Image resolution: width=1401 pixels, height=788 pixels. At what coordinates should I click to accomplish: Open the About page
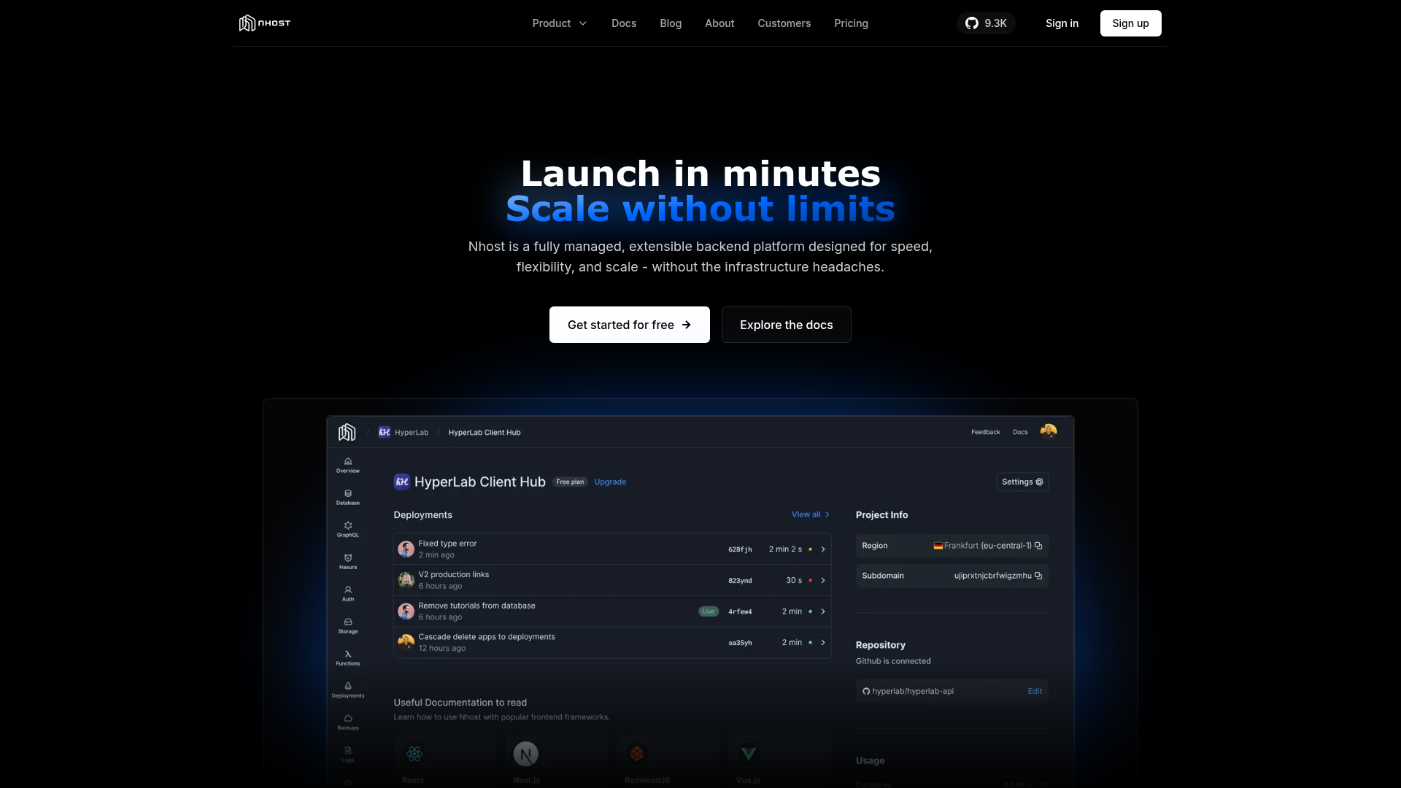pyautogui.click(x=719, y=23)
